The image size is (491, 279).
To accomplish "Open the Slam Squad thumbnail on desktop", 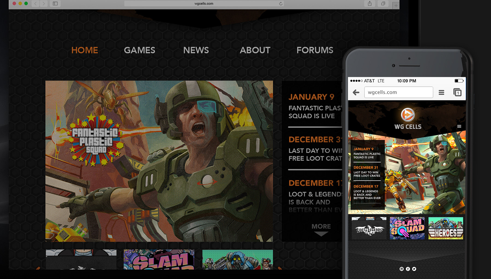I will (159, 259).
